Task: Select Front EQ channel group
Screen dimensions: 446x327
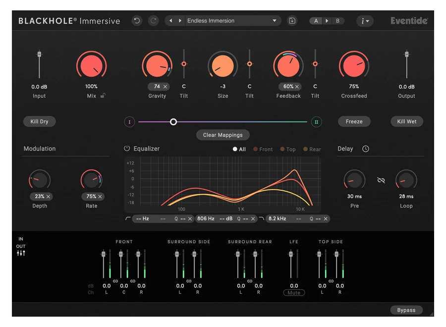Action: point(263,149)
